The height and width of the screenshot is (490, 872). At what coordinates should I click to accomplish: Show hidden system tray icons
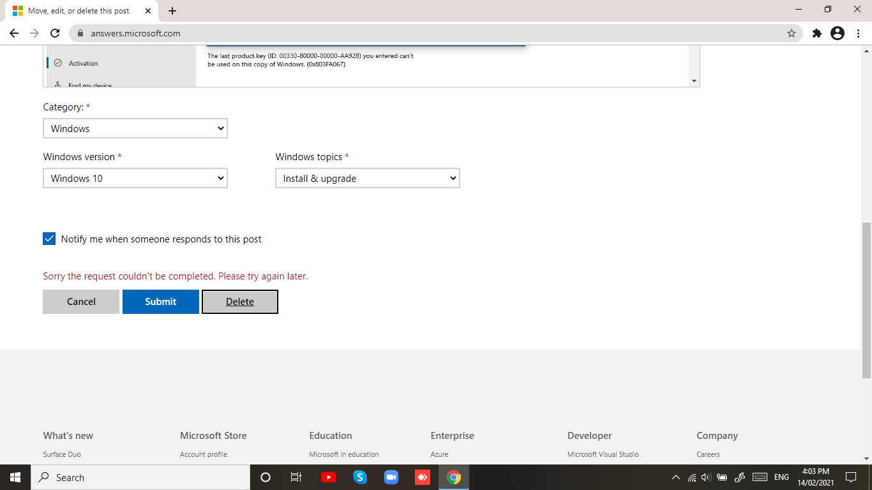click(x=676, y=477)
